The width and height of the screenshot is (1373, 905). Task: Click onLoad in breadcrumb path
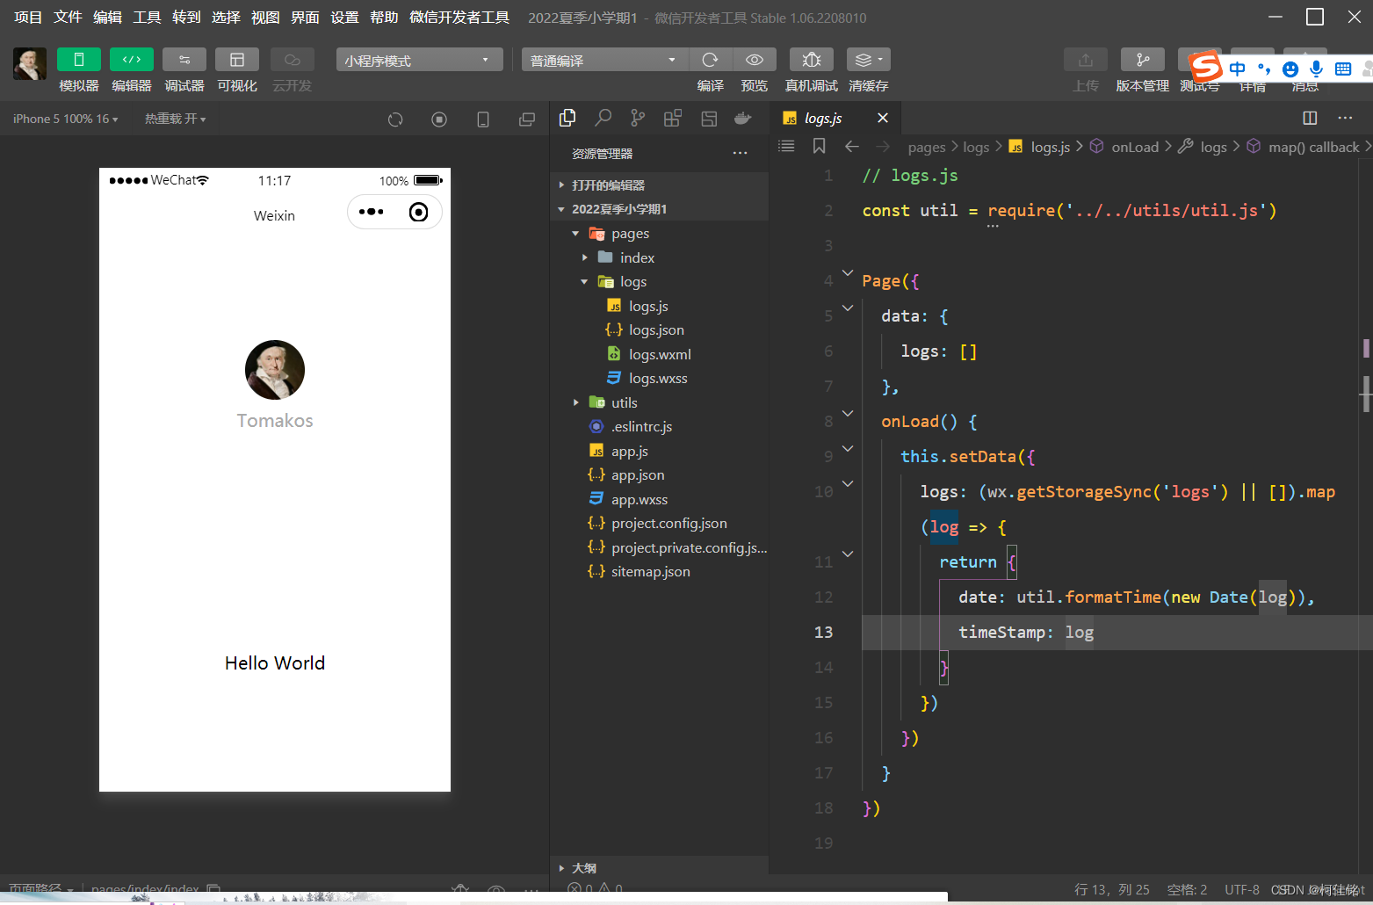point(1135,148)
